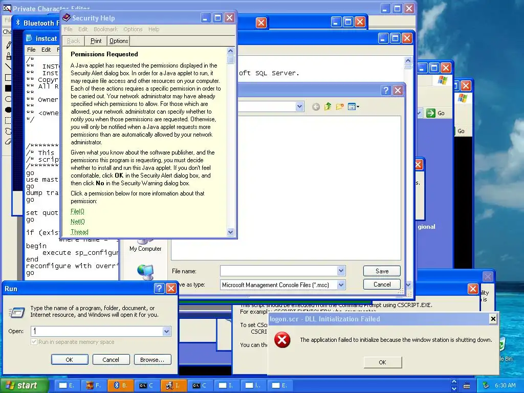Click taskbar scroll up arrow
The image size is (524, 393).
[454, 382]
